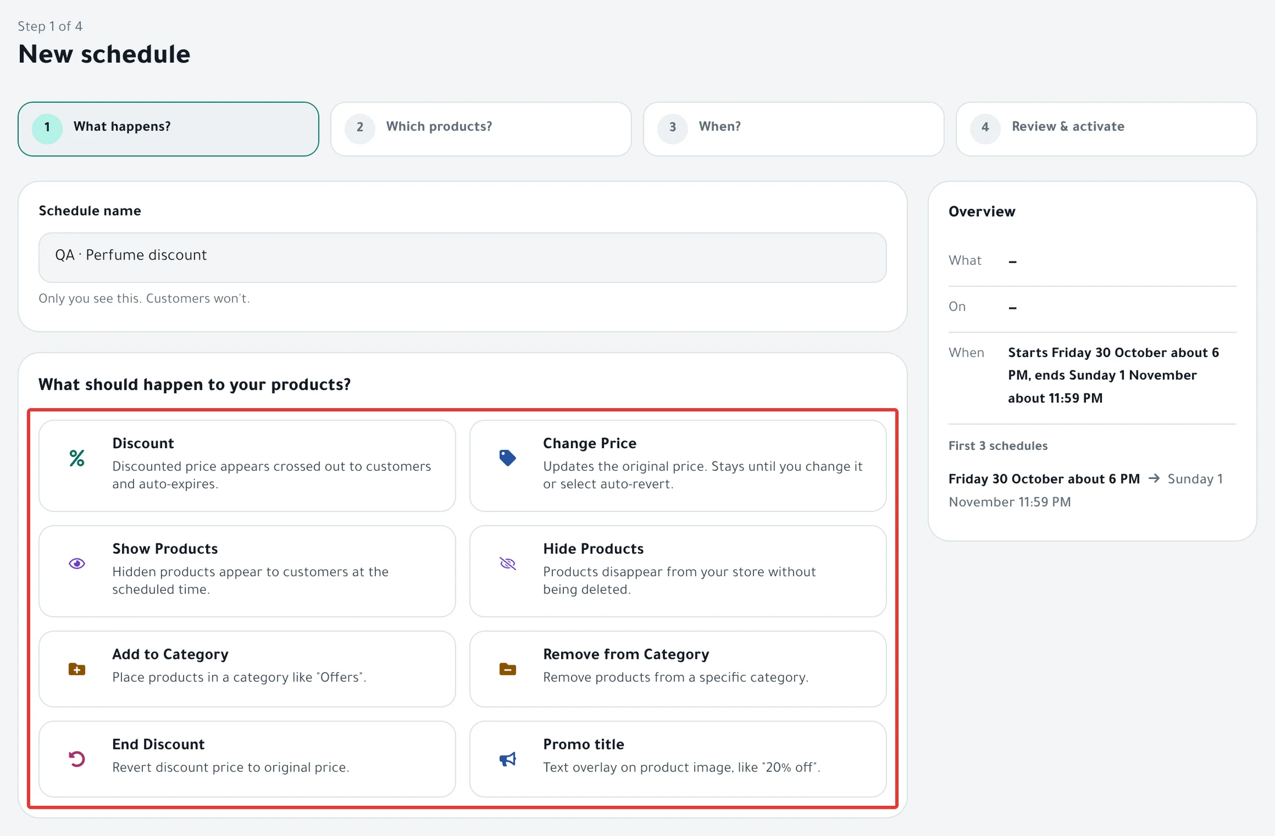Click the price tag icon on Change Price
Screen dimensions: 1275x836
coord(508,458)
